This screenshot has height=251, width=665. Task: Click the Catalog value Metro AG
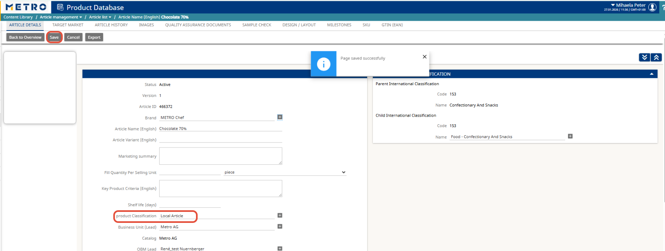[168, 238]
